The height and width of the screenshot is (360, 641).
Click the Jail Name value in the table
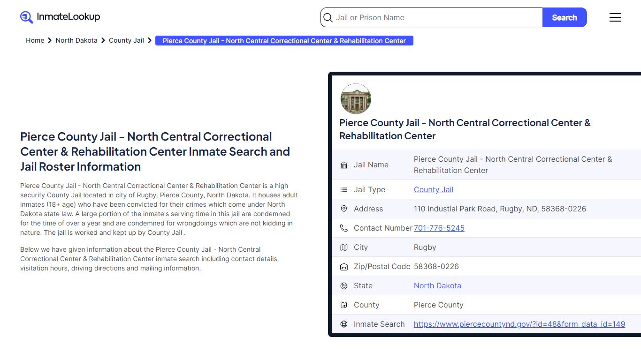pos(513,165)
